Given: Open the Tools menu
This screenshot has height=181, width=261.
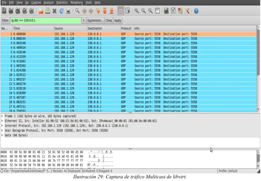Looking at the screenshot, I should point(88,2).
